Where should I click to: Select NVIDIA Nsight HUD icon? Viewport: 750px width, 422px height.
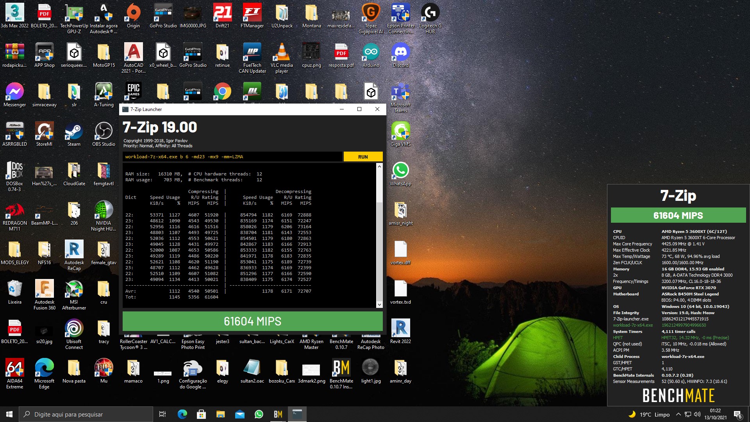click(x=104, y=216)
